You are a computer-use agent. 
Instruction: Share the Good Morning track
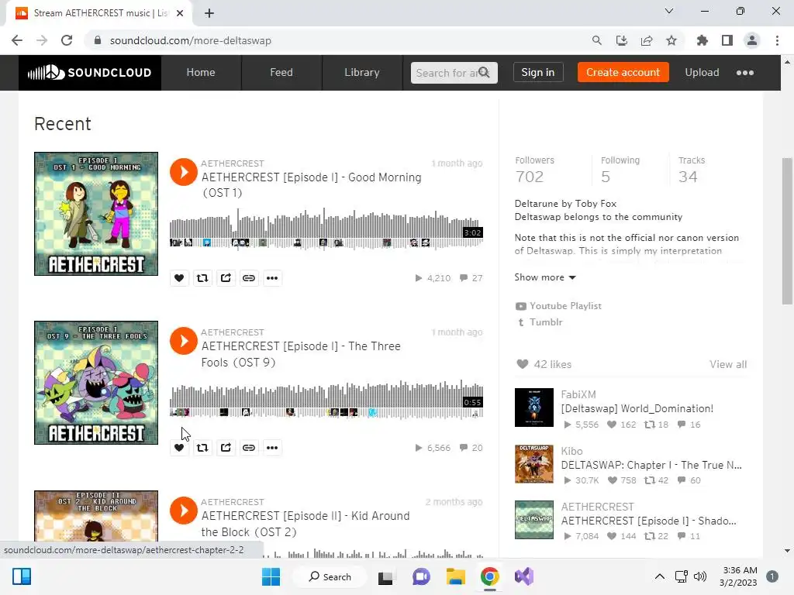pos(226,278)
